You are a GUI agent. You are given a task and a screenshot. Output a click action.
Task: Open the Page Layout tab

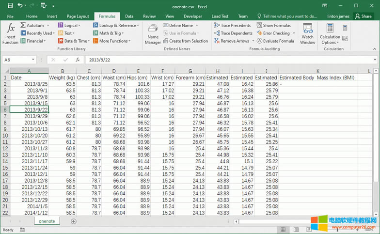78,16
